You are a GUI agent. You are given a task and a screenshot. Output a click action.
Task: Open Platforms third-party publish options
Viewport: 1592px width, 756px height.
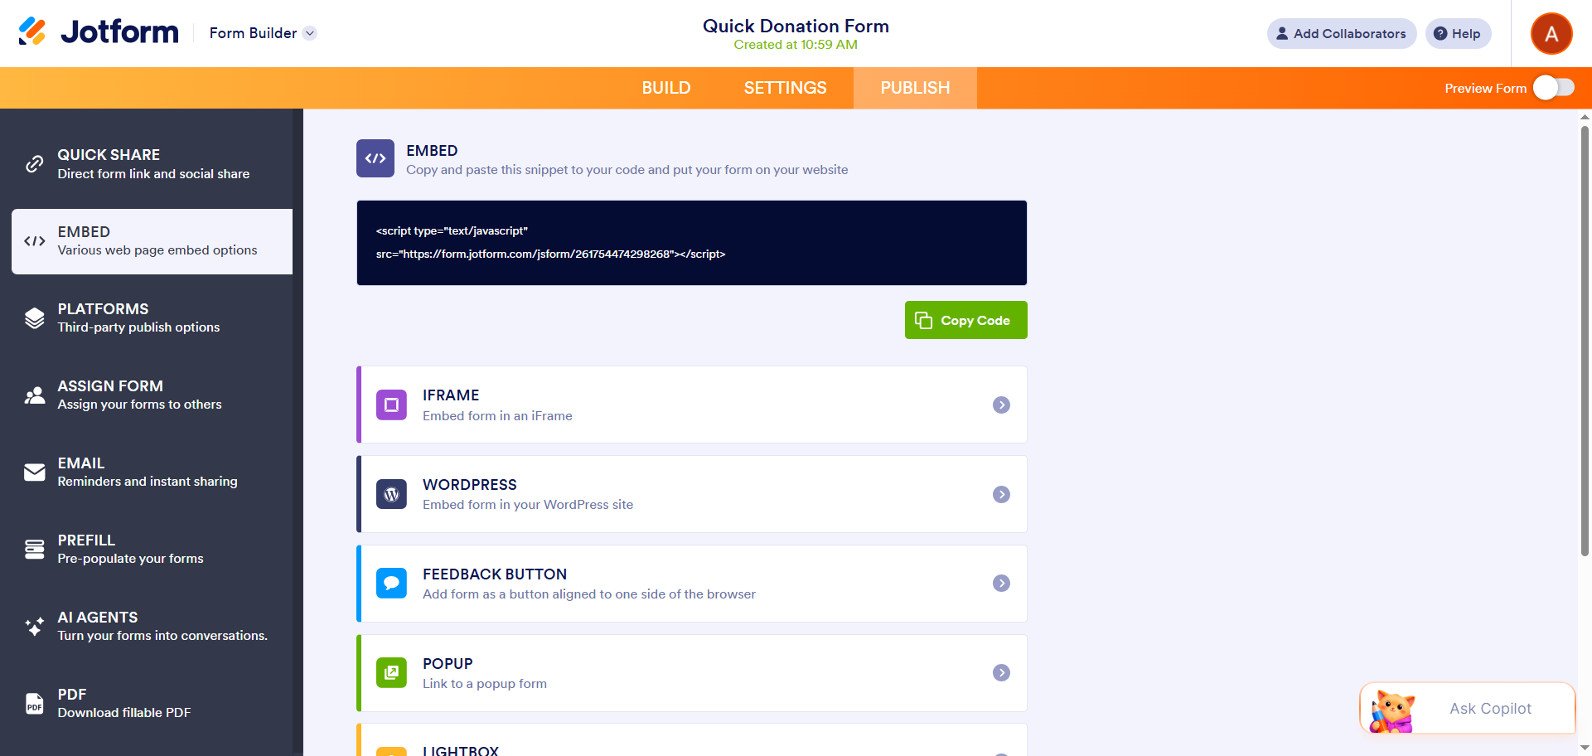tap(152, 318)
